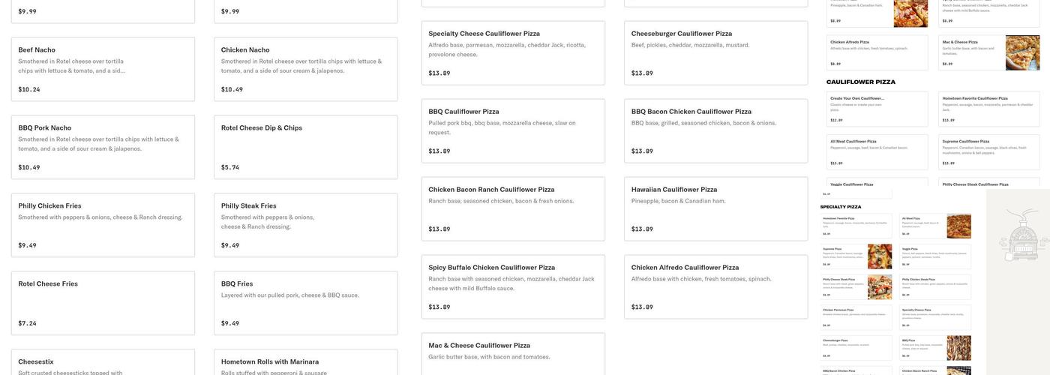Viewport: 1050px width, 375px height.
Task: Open the Philly Chicken Fries card
Action: (103, 225)
